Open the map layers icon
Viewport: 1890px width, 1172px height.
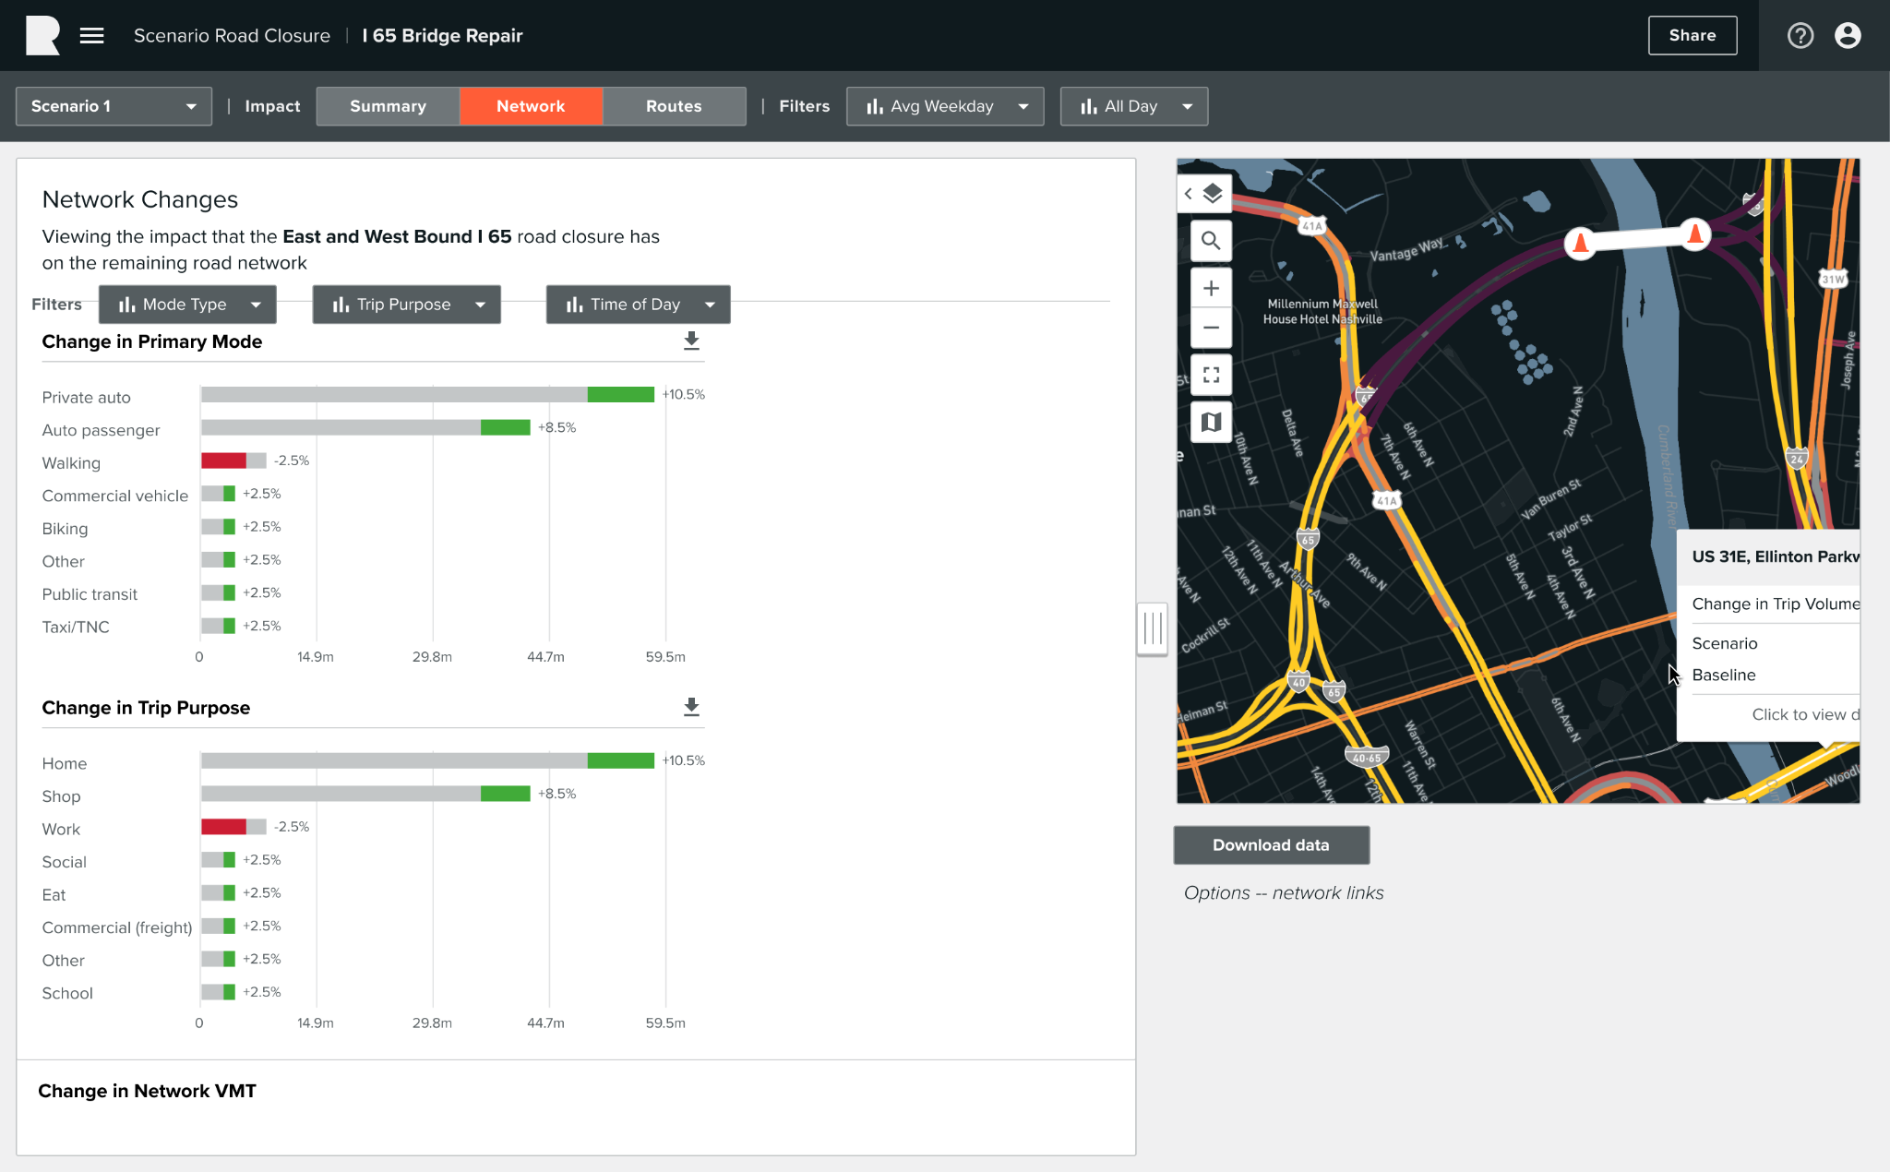point(1213,194)
